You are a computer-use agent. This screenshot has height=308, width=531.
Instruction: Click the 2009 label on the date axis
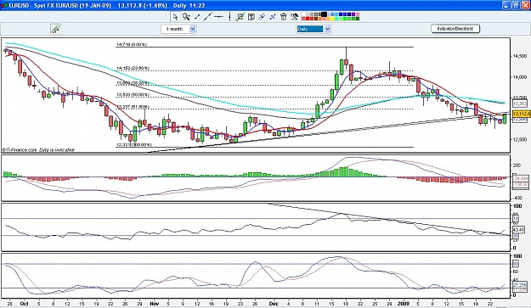(x=403, y=304)
